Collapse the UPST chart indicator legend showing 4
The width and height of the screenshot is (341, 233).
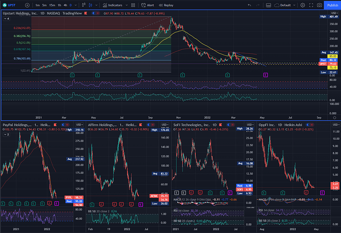6,19
